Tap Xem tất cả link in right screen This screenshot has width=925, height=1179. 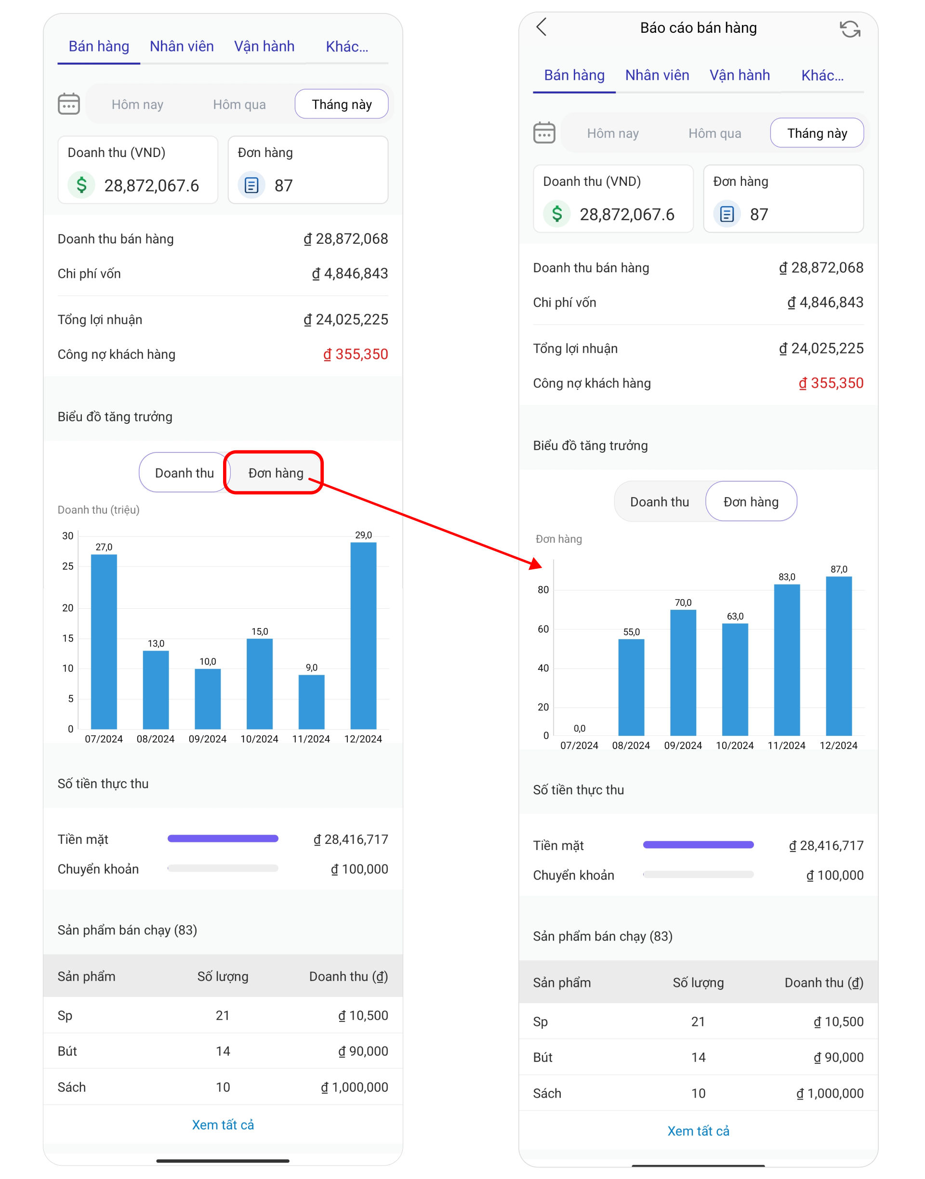coord(699,1131)
